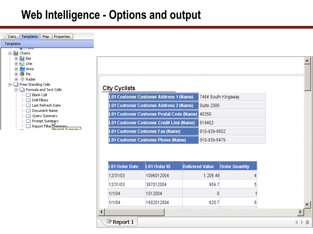Image resolution: width=313 pixels, height=234 pixels.
Task: Click the Bar chart icon
Action: click(x=22, y=58)
